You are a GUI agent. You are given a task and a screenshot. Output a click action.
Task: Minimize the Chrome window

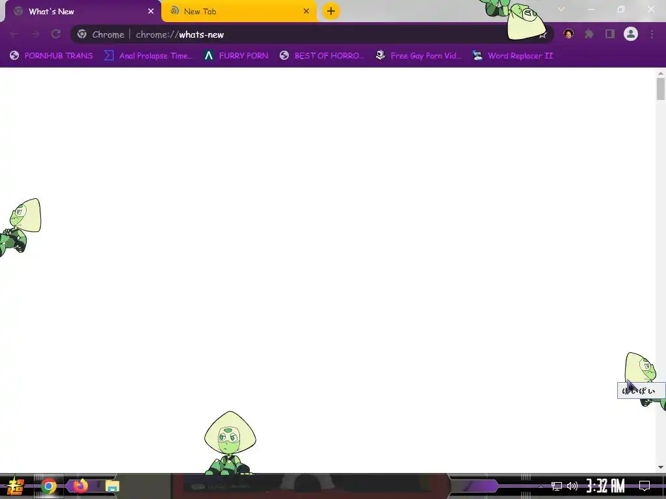tap(591, 9)
